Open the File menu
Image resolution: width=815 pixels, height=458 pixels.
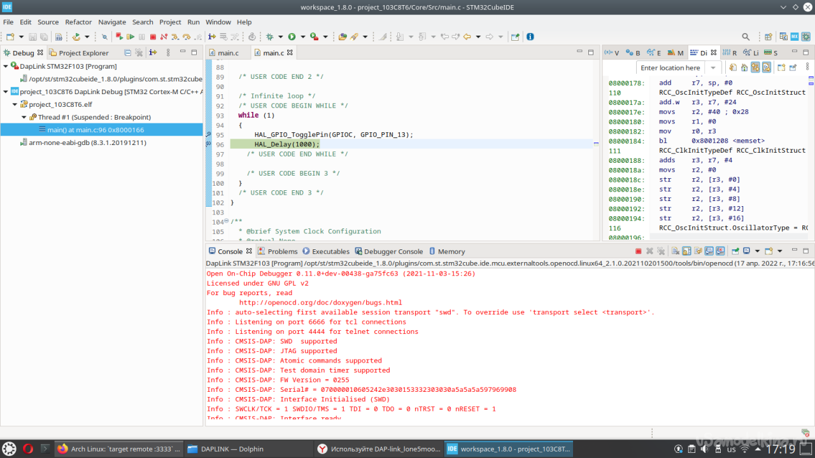pos(8,22)
